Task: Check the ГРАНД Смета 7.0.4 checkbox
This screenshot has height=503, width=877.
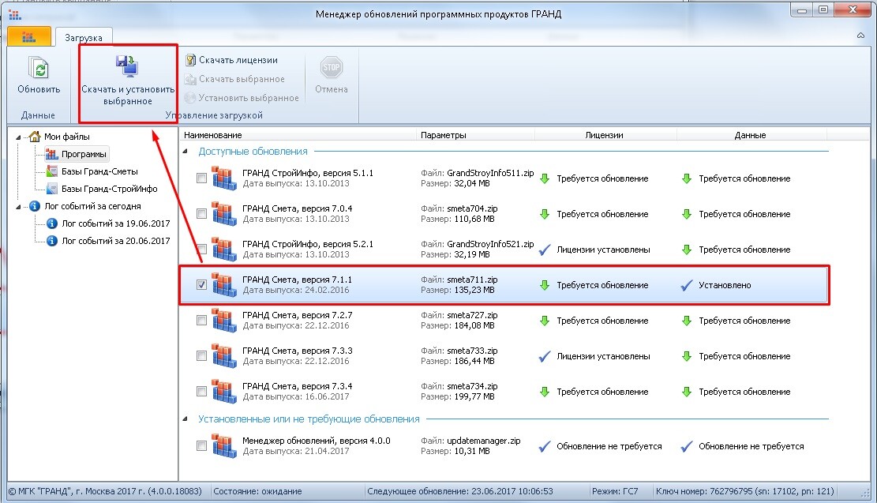Action: [x=201, y=214]
